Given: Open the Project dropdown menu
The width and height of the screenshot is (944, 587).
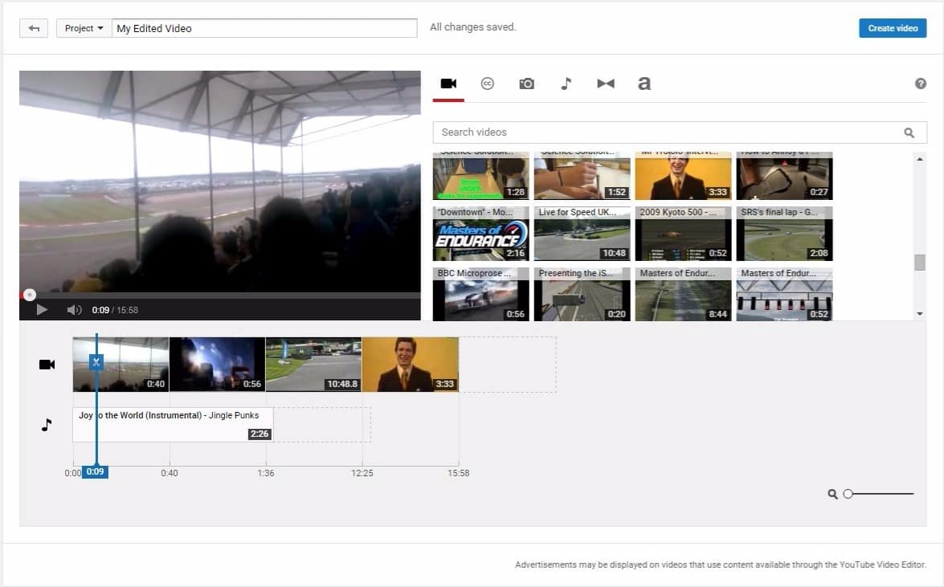Looking at the screenshot, I should pyautogui.click(x=84, y=28).
